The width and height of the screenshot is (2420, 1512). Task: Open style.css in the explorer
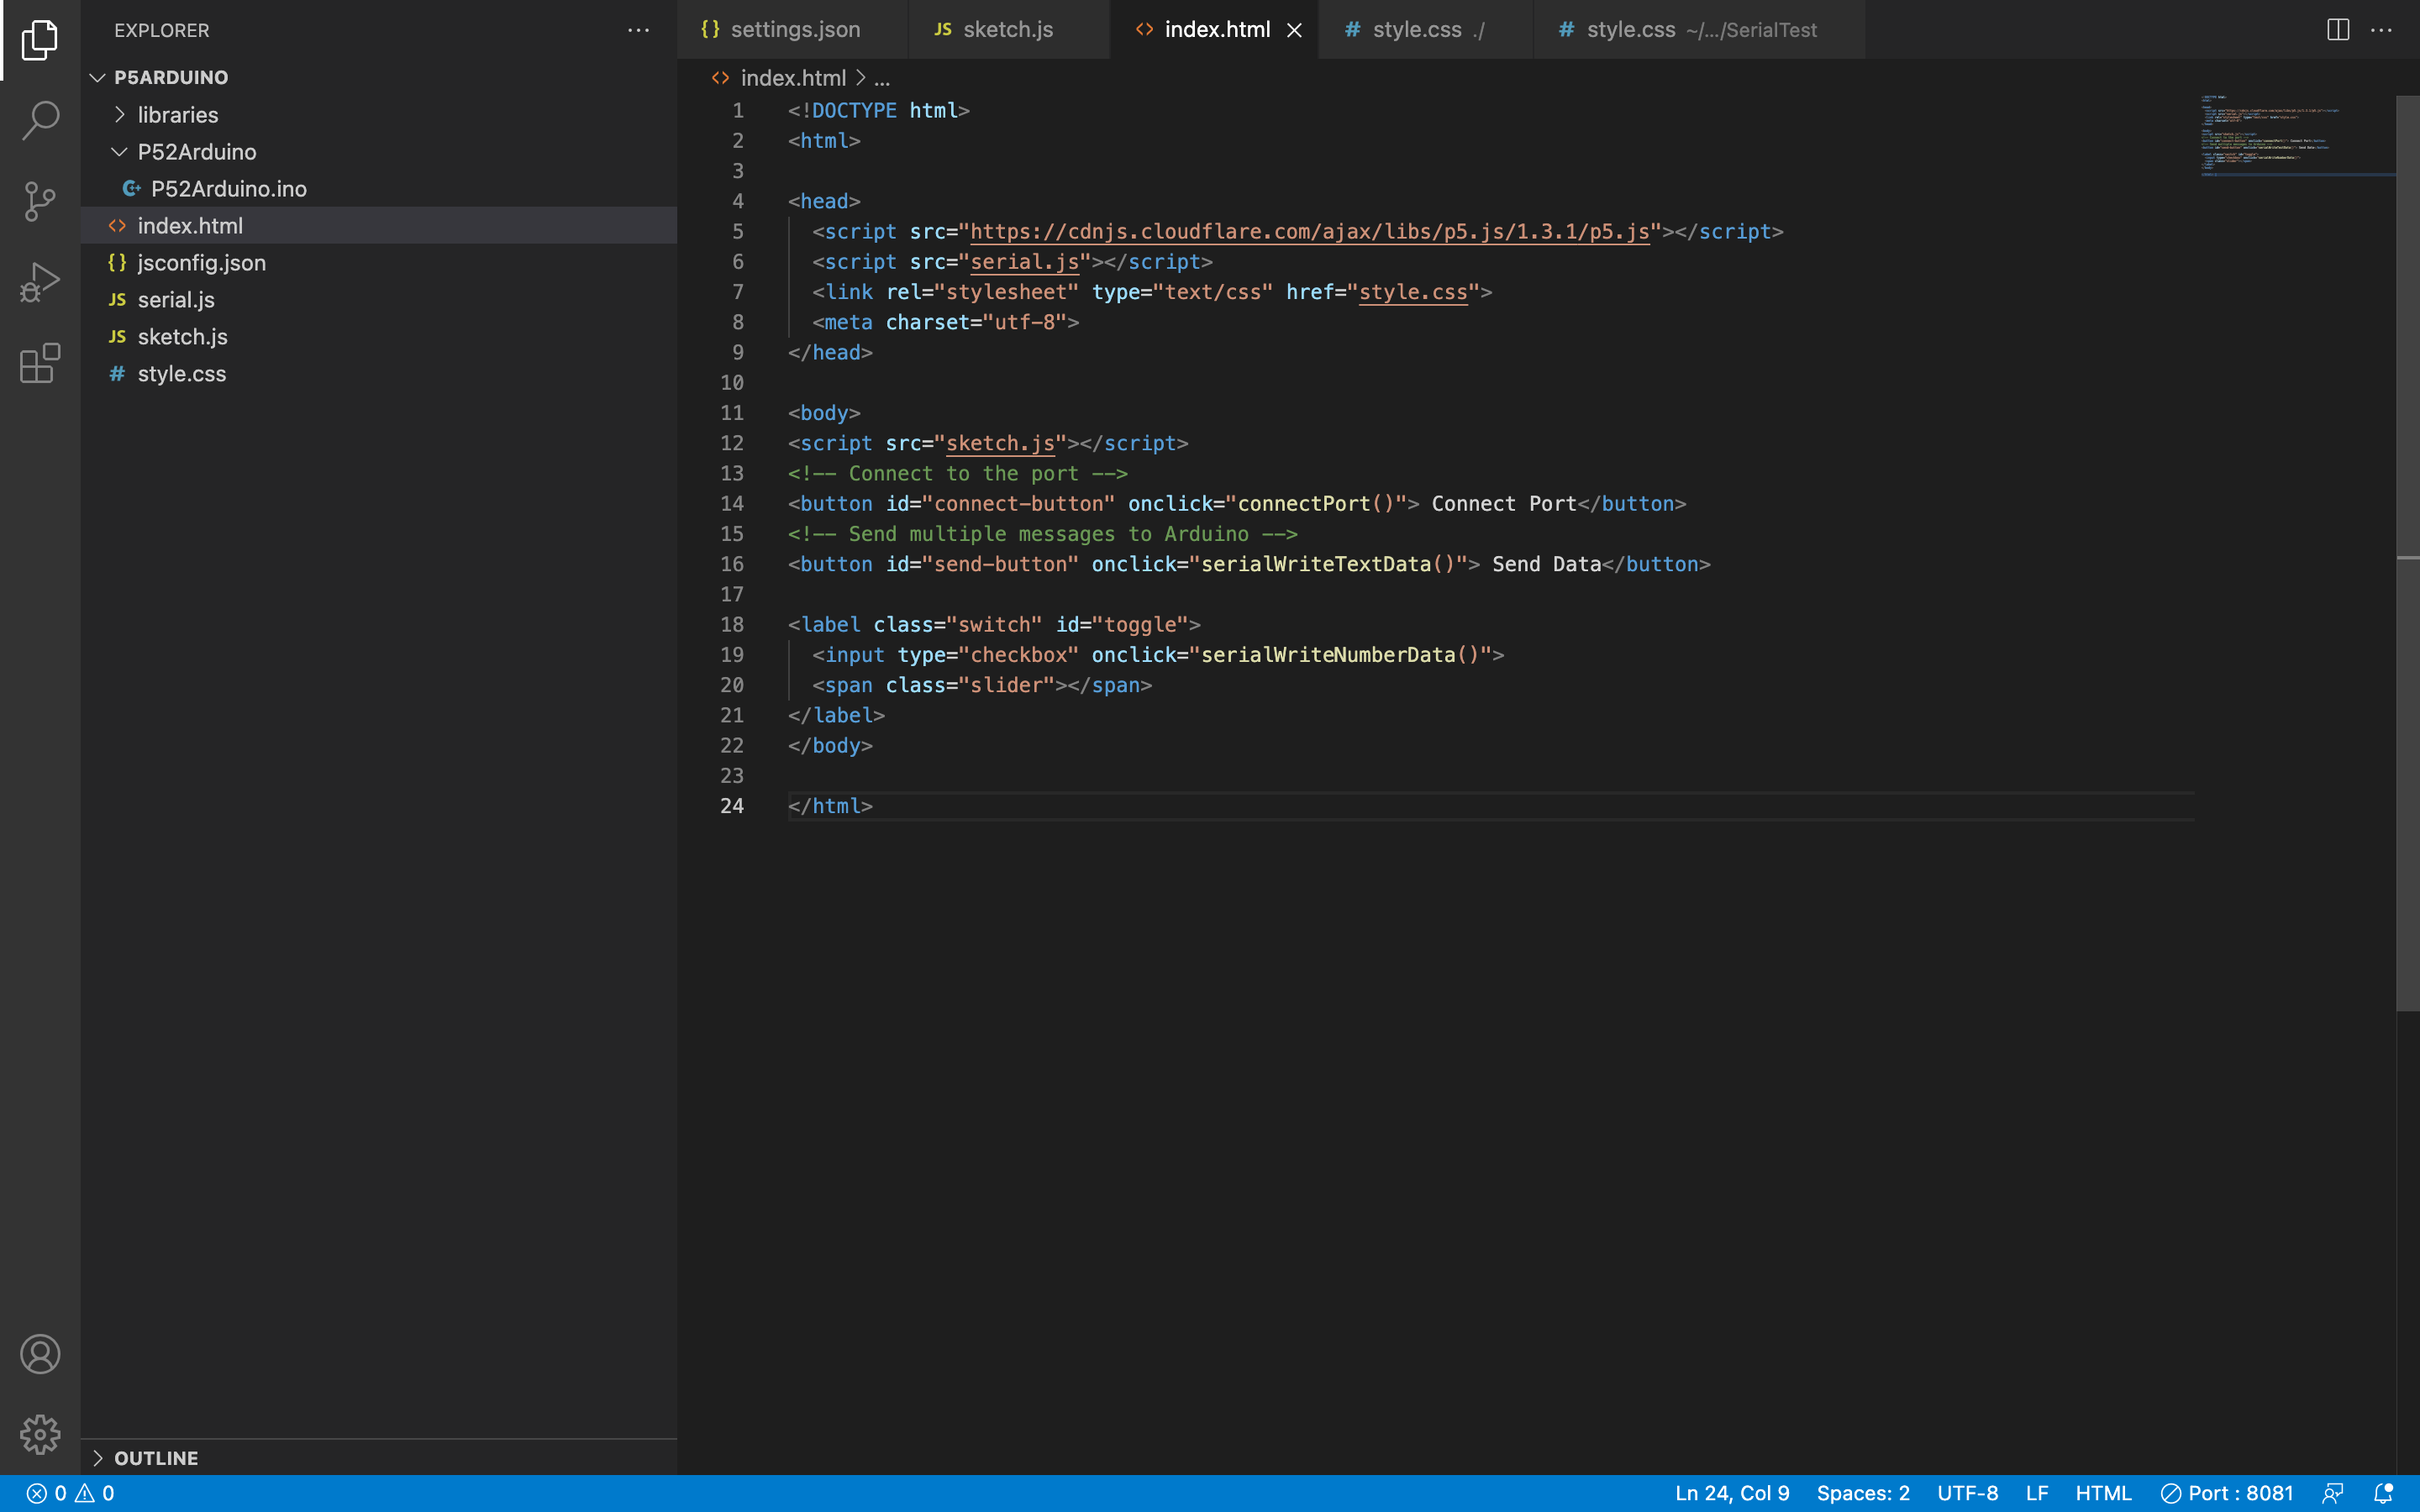click(x=378, y=373)
